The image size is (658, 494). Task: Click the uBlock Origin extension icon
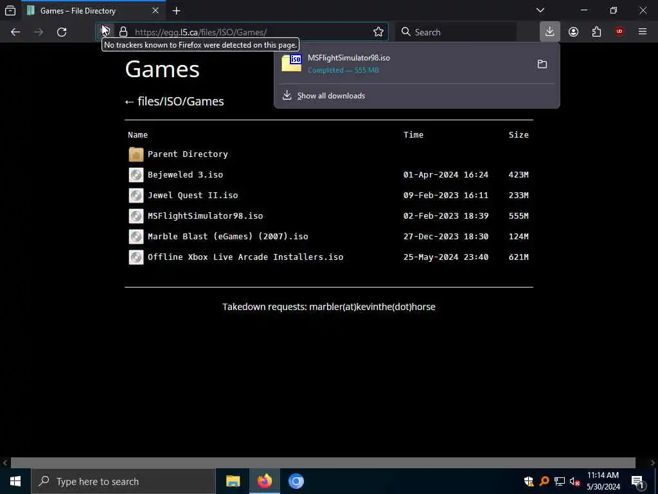pyautogui.click(x=619, y=32)
